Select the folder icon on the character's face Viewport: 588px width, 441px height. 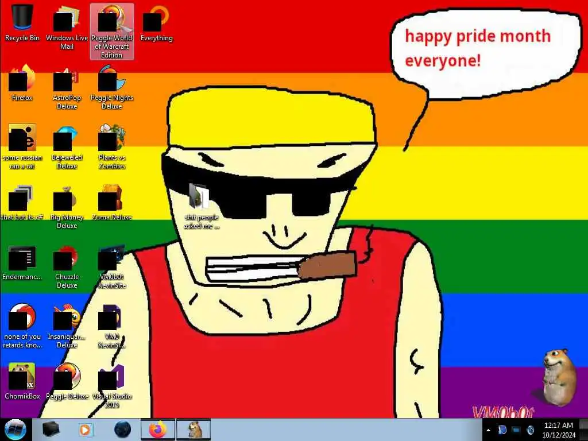(x=202, y=206)
